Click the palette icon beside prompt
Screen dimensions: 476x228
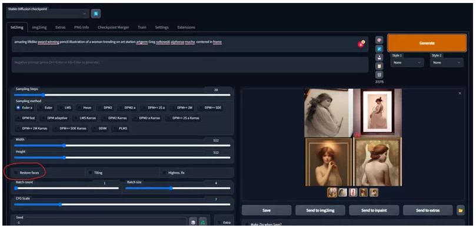point(379,40)
